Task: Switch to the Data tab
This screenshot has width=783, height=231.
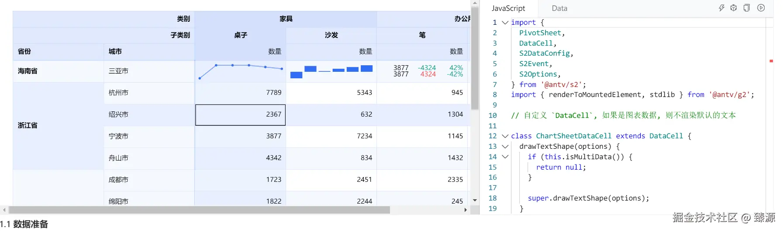Action: (x=559, y=8)
